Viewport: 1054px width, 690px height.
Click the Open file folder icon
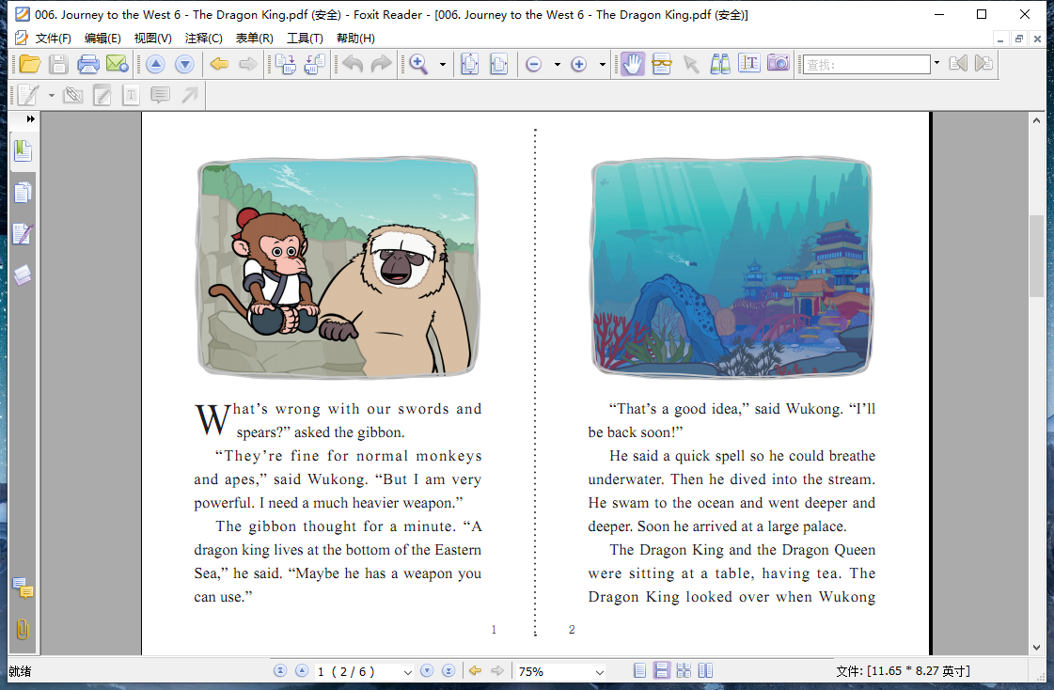click(x=30, y=64)
